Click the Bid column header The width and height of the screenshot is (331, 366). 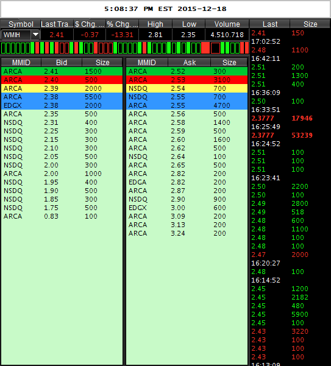point(62,62)
